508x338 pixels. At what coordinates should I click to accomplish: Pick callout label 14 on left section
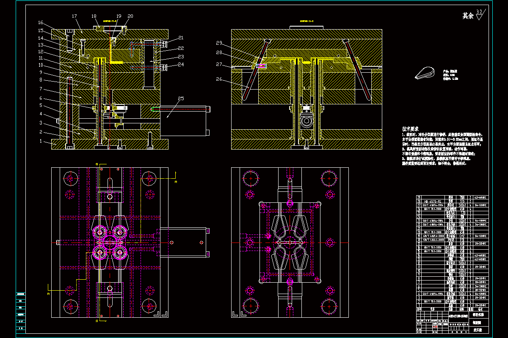click(41, 38)
